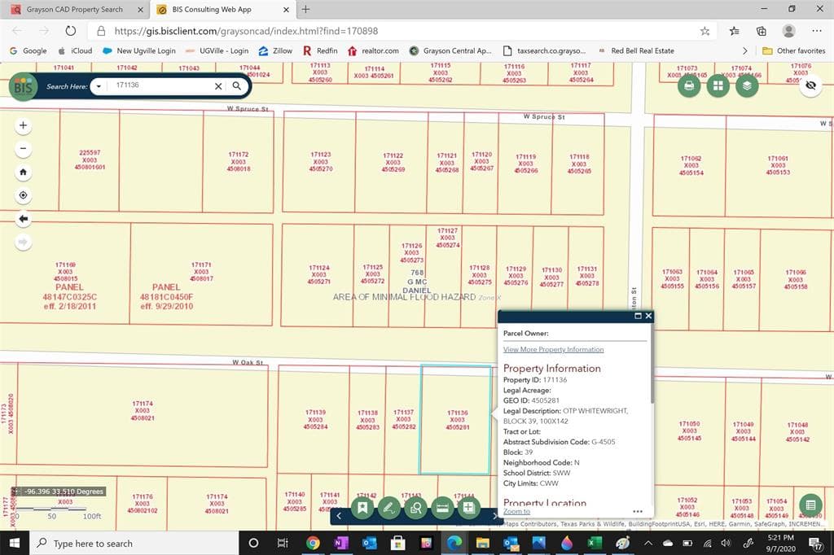Switch to Grayson CAD Property Search tab
This screenshot has height=555, width=834.
click(75, 10)
